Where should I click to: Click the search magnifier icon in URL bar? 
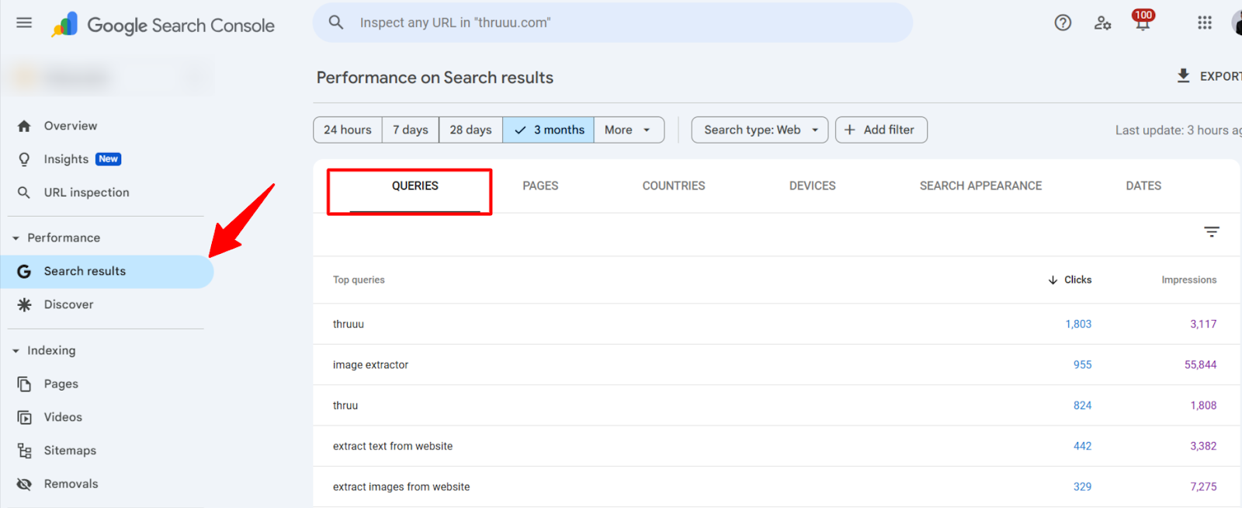(336, 23)
